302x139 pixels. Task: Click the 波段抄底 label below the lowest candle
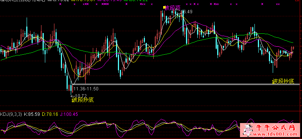coord(83,100)
